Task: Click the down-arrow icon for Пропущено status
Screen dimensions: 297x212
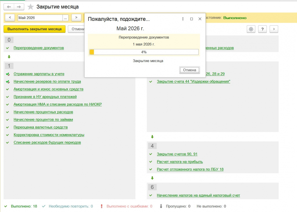Action: point(161,206)
